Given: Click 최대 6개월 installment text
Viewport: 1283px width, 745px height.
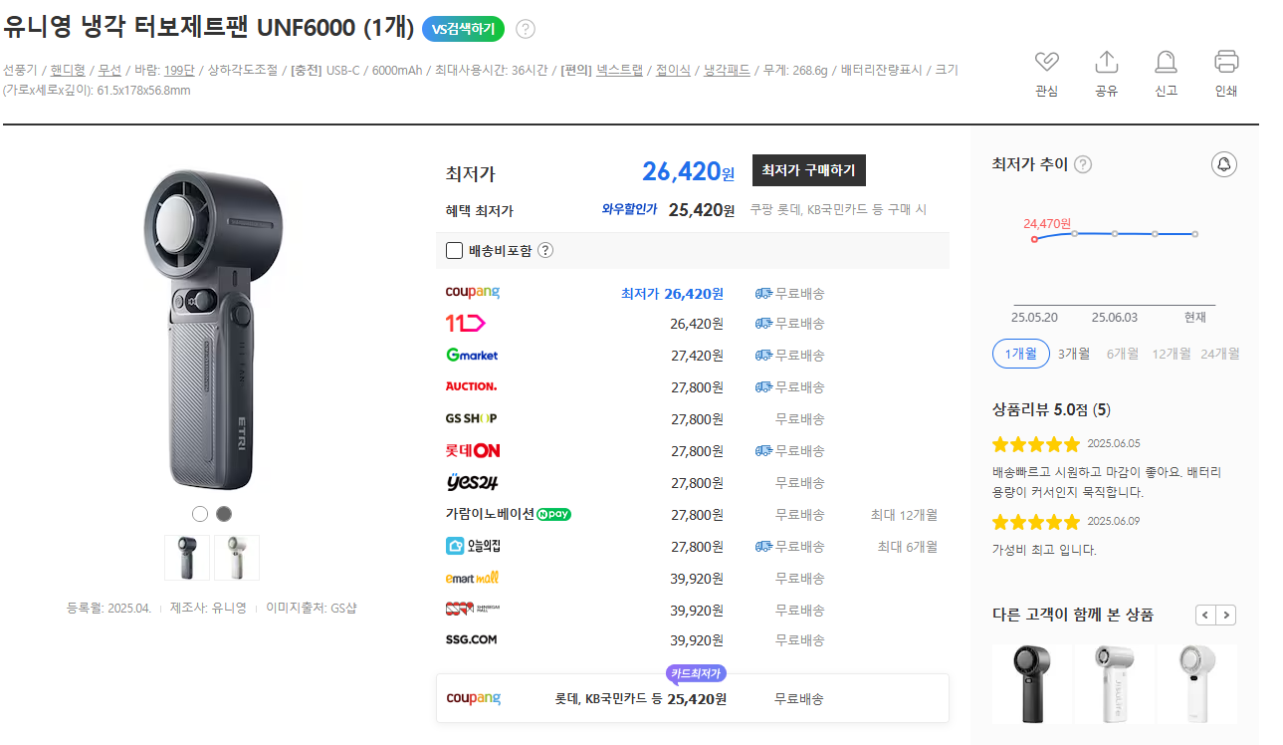Looking at the screenshot, I should 907,547.
